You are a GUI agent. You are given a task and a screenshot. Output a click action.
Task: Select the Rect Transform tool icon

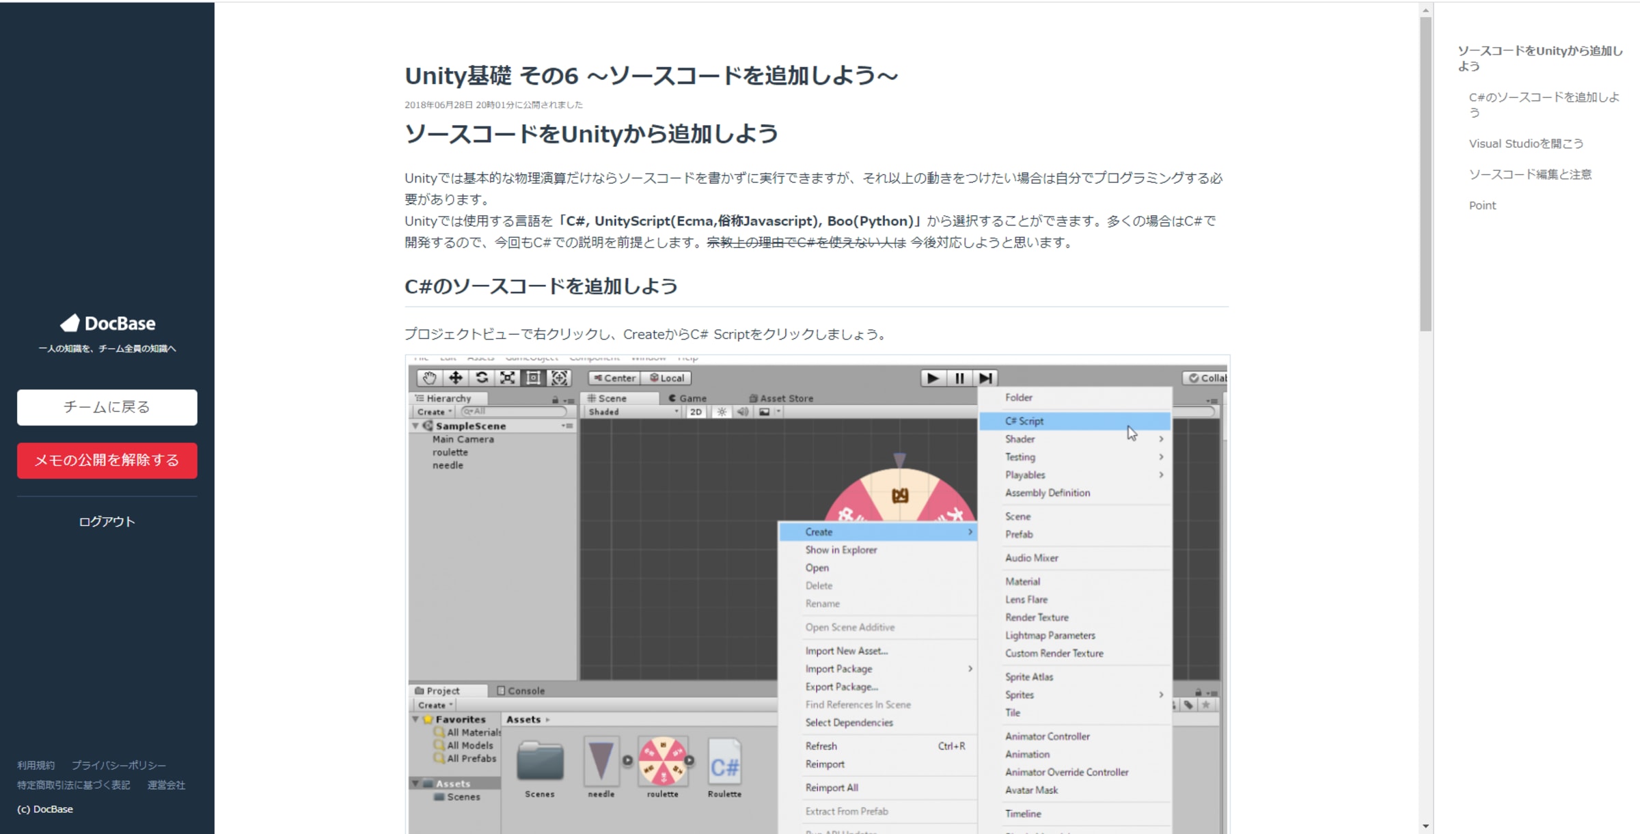click(533, 378)
